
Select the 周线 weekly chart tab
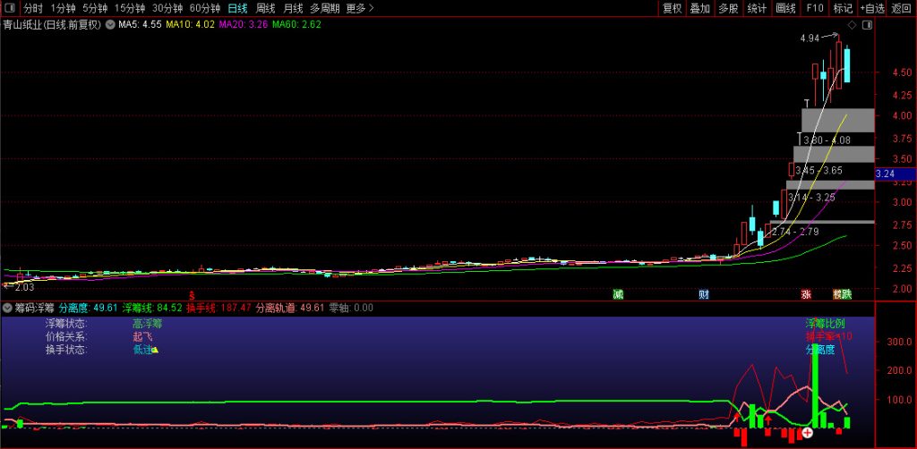pos(266,8)
